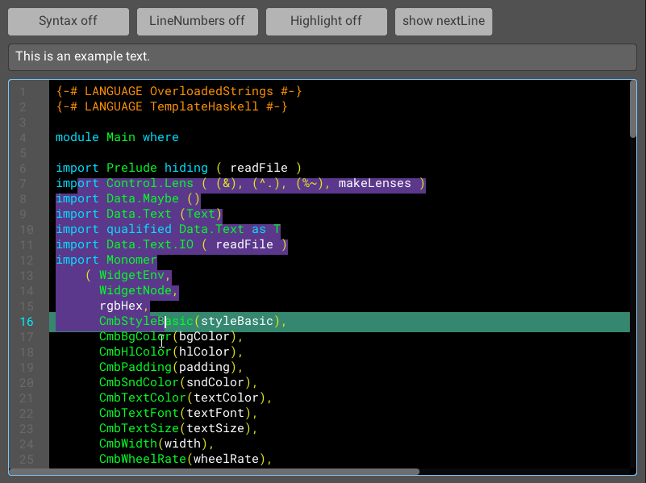
Task: Toggle the Highlight off button
Action: [x=326, y=22]
